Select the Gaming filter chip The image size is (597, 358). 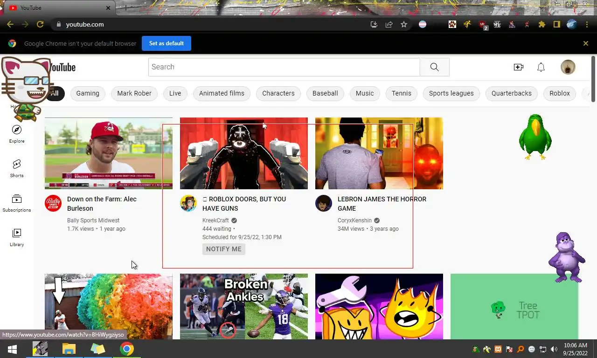pyautogui.click(x=88, y=93)
